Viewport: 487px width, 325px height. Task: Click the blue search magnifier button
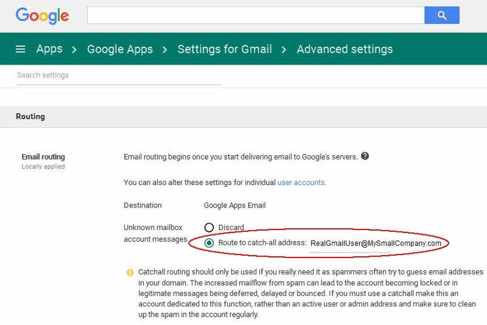[x=442, y=15]
